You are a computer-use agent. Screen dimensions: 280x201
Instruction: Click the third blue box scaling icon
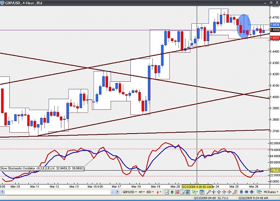click(x=252, y=192)
